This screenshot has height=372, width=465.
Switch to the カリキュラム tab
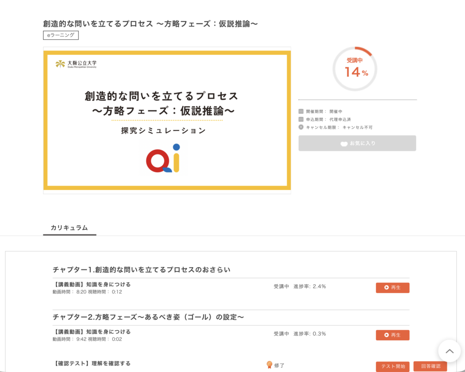pyautogui.click(x=69, y=228)
